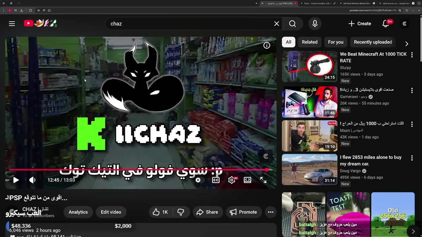Share the video

click(x=207, y=212)
